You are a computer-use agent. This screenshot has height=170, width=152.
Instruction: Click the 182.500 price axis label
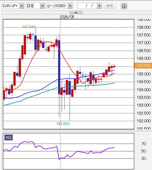(144, 113)
